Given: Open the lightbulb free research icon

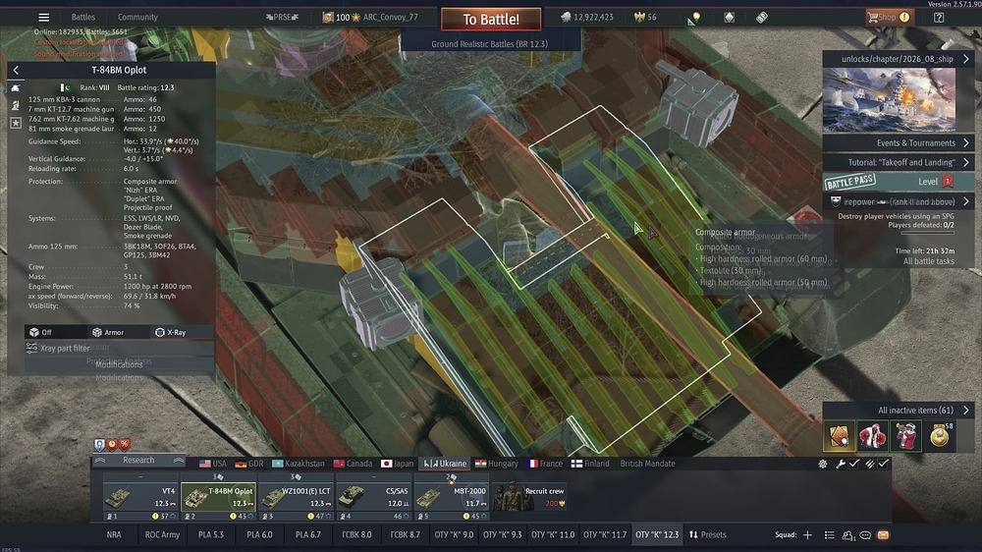Looking at the screenshot, I should 694,18.
